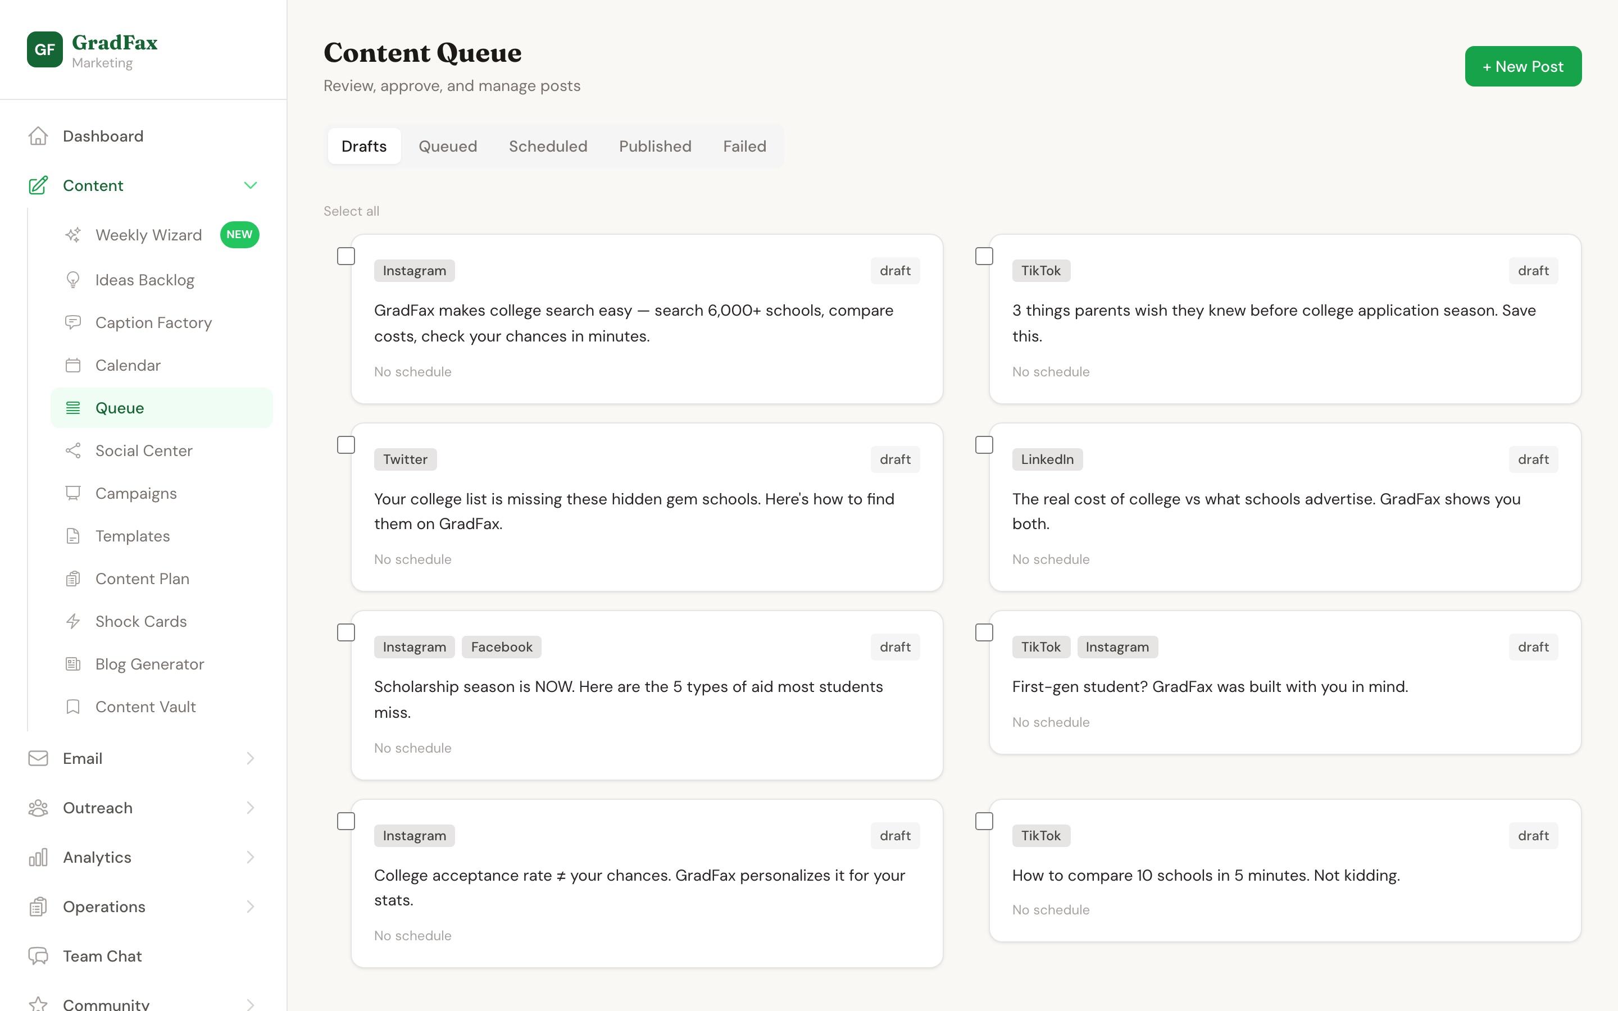This screenshot has height=1011, width=1618.
Task: Click the Analytics bar chart icon
Action: coord(38,857)
